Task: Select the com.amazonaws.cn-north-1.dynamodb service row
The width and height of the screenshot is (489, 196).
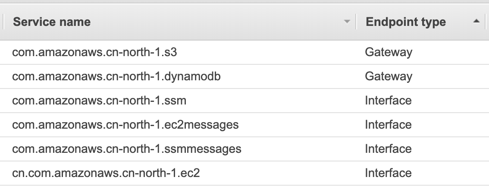Action: 244,76
